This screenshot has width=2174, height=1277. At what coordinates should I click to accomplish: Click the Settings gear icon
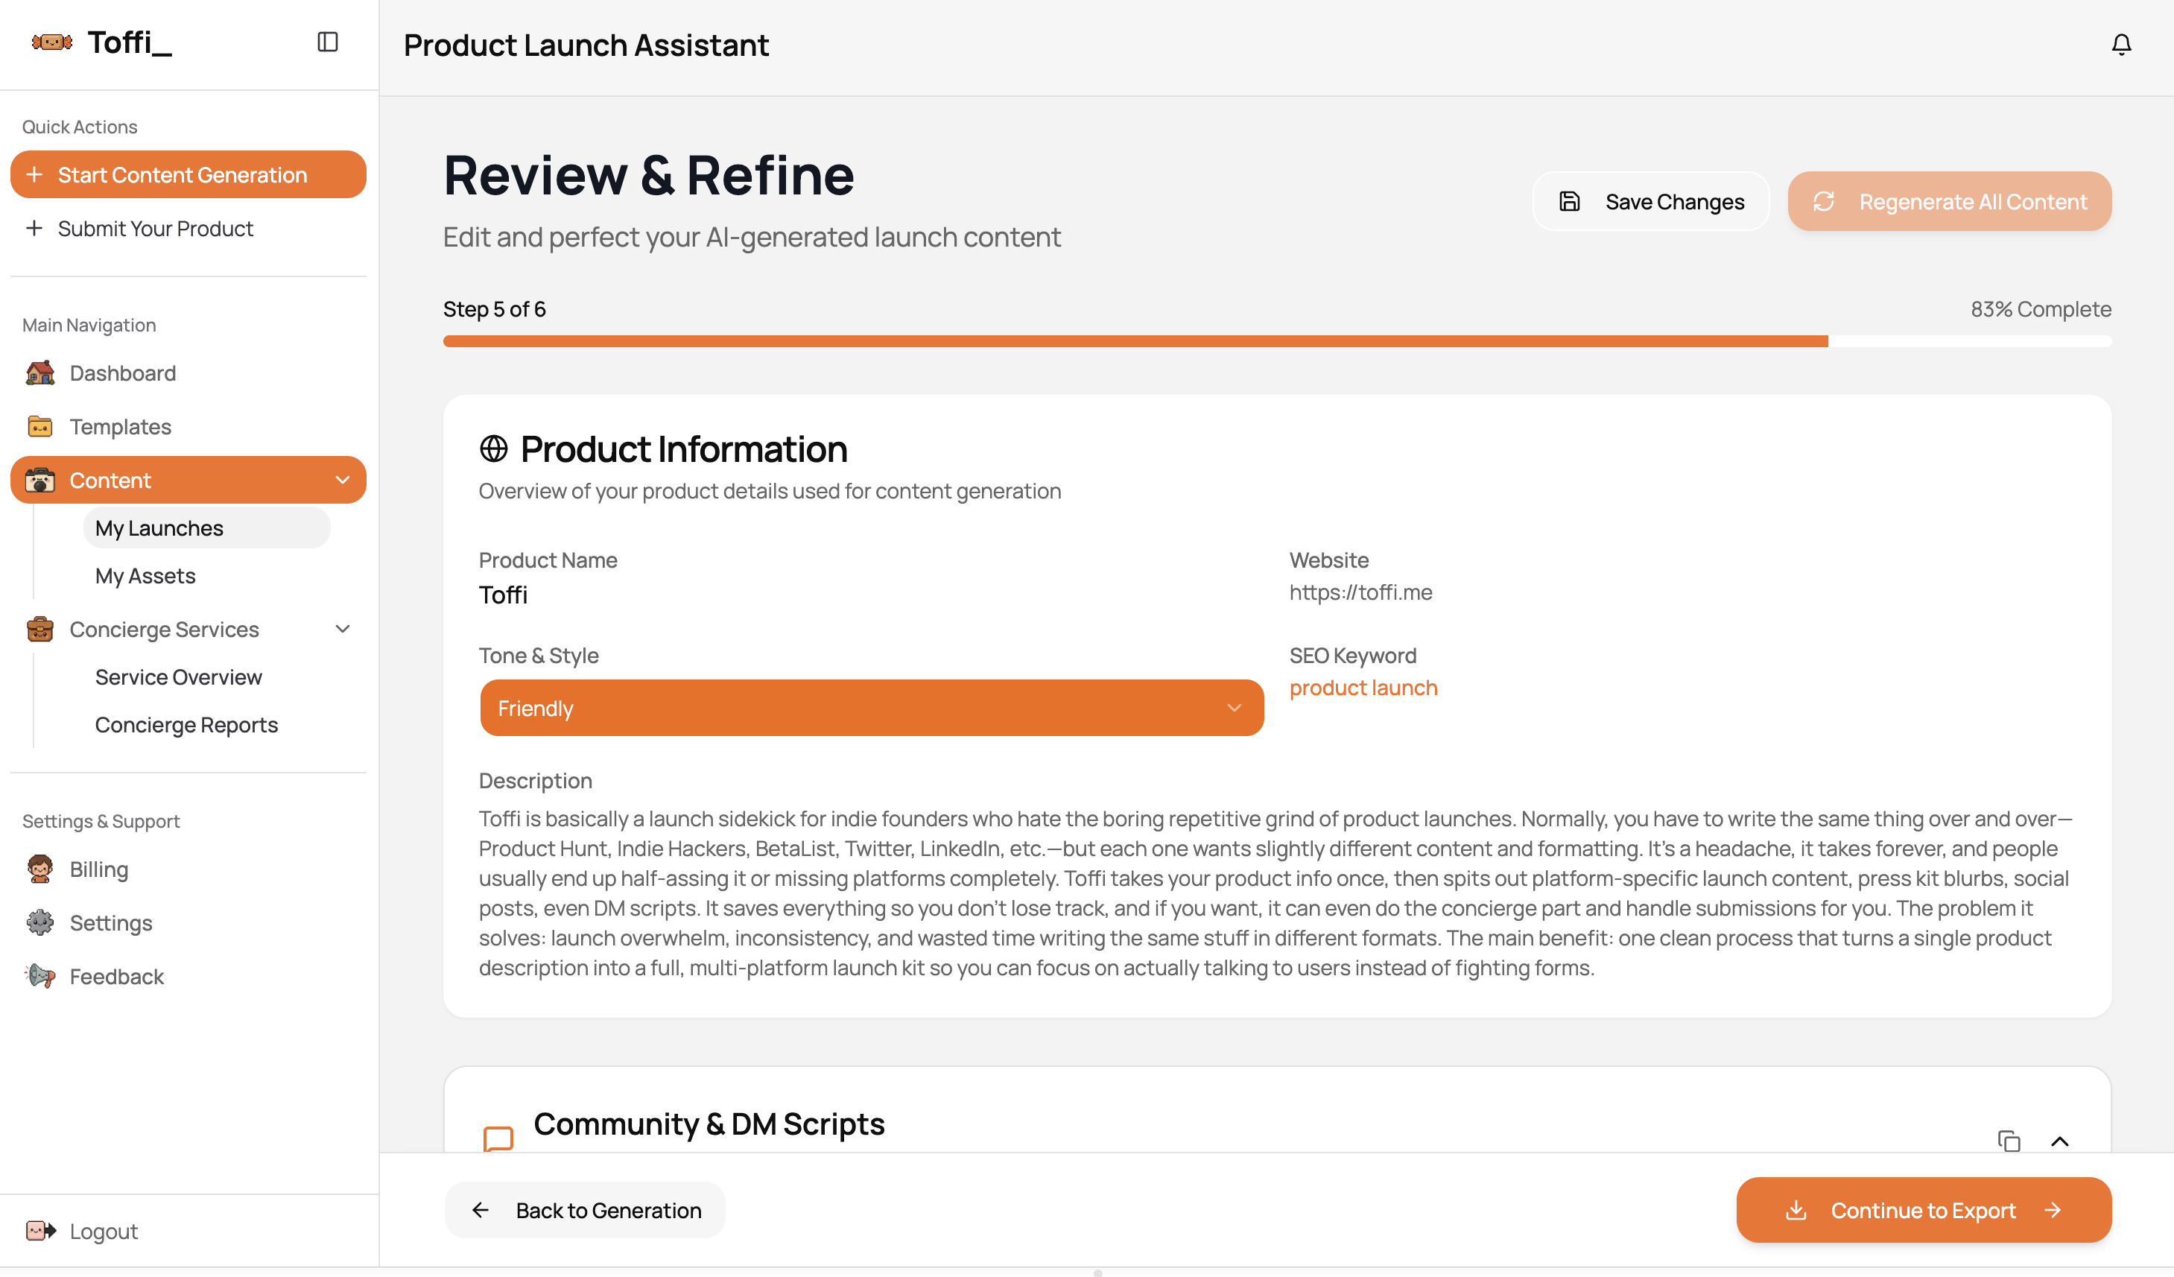tap(39, 922)
